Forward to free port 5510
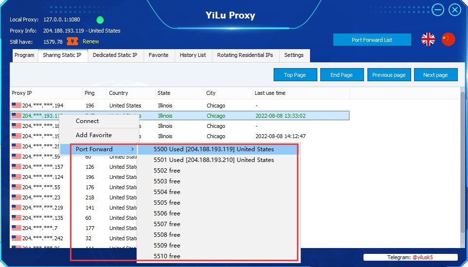 pyautogui.click(x=218, y=256)
